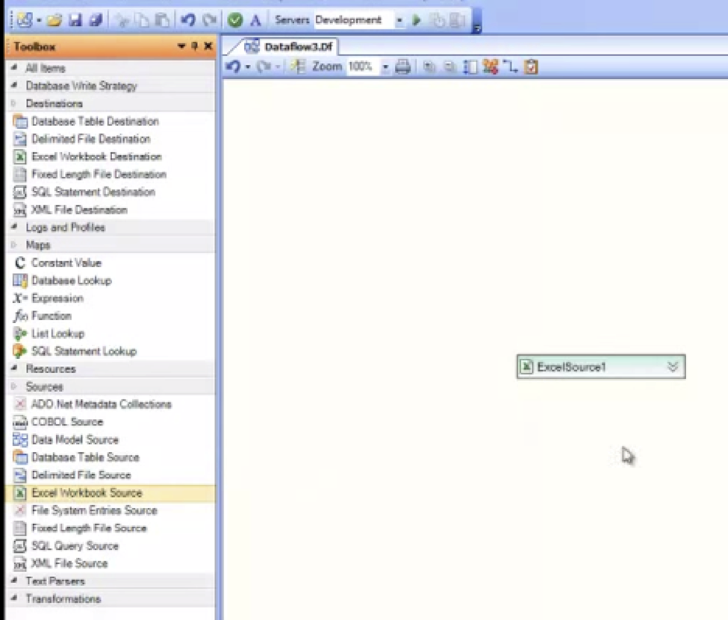Close the Toolbox panel
This screenshot has width=728, height=620.
point(208,47)
